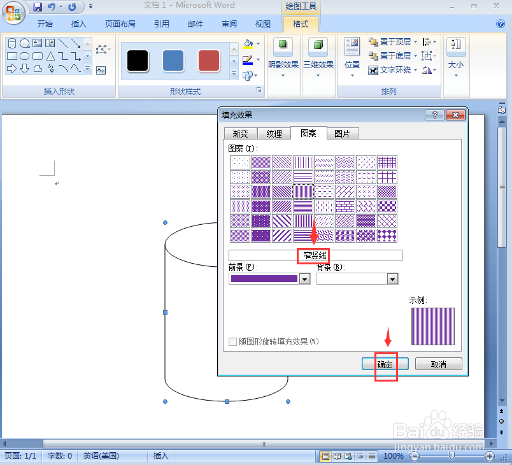Choose the horizontal text box shape

[37, 43]
